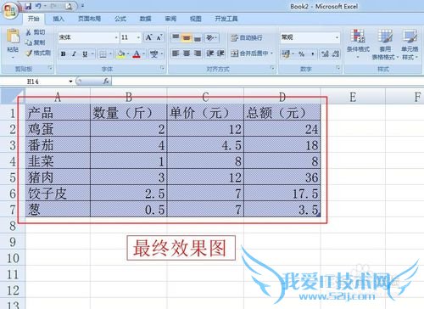
Task: Toggle underline formatting
Action: click(85, 53)
